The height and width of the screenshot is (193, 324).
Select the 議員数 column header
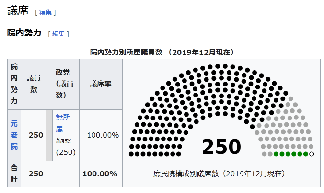[33, 84]
